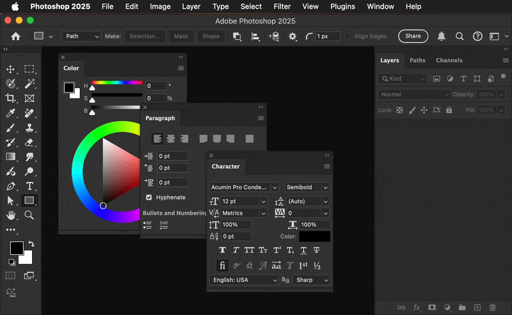This screenshot has height=315, width=512.
Task: Toggle Strikethrough text style
Action: point(316,250)
